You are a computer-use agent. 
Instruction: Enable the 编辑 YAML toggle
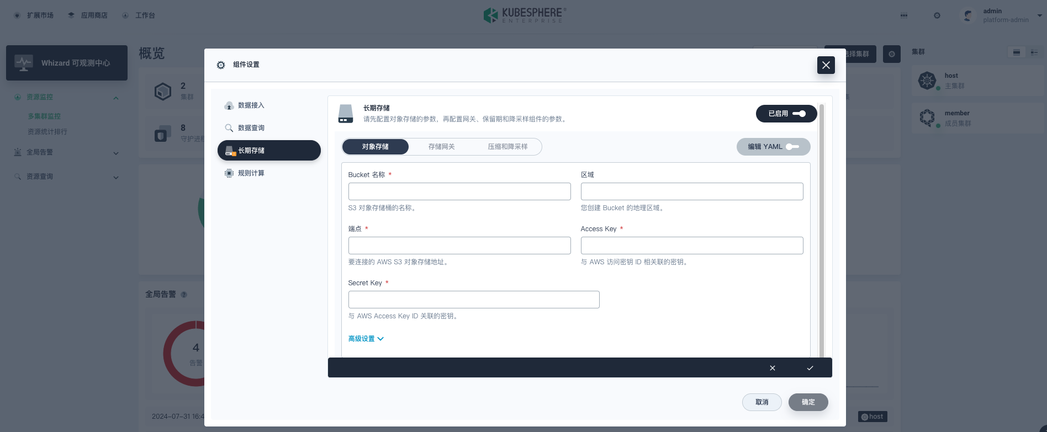(773, 147)
